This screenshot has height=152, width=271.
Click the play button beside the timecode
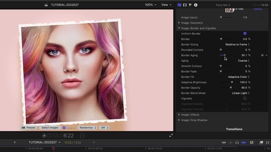pos(44,136)
